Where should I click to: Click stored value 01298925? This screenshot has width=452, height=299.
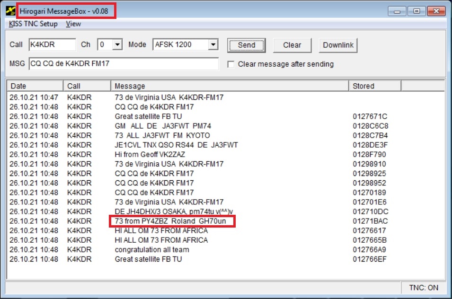(369, 174)
